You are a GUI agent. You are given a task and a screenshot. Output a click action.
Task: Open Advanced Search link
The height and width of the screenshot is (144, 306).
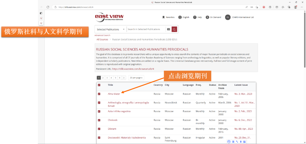click(102, 35)
